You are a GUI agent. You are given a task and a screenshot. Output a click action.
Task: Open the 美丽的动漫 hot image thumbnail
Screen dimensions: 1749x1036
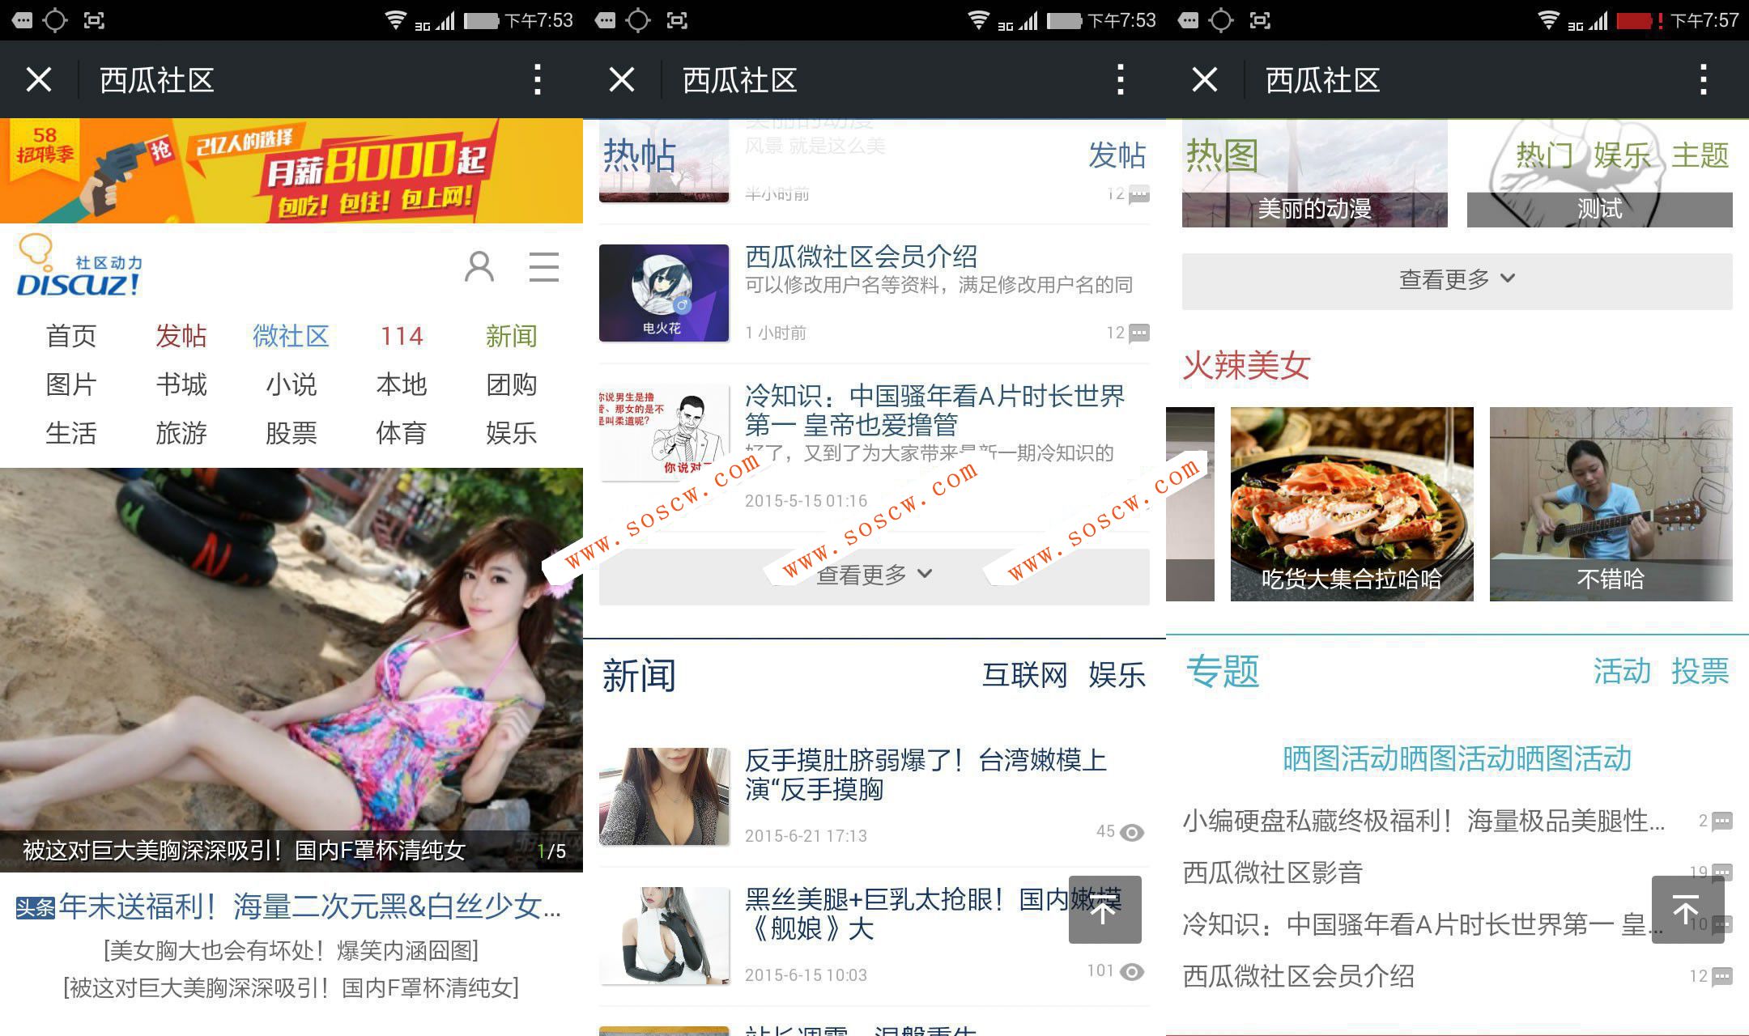[x=1315, y=173]
